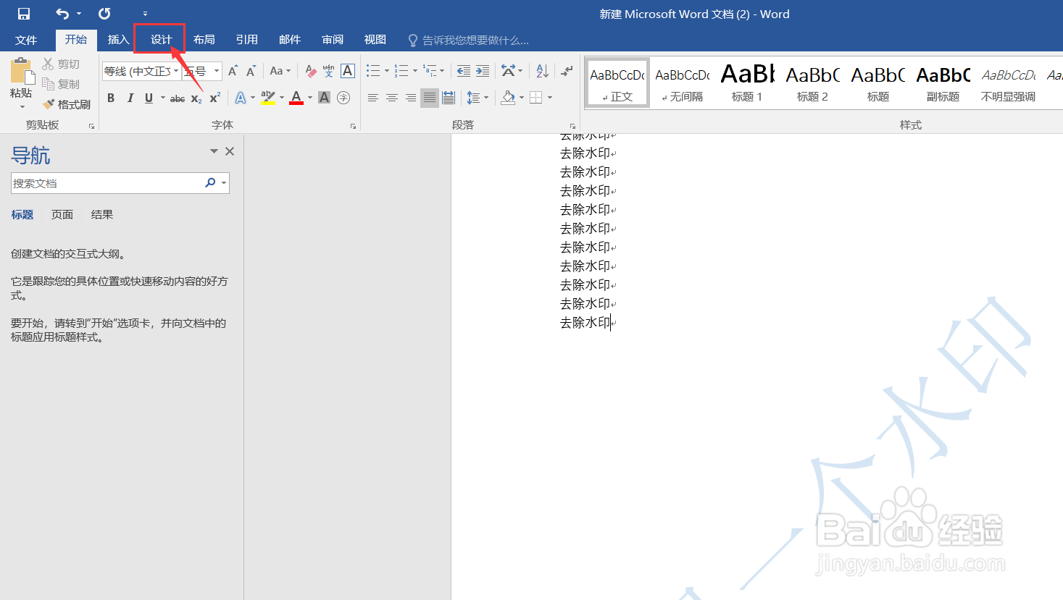Switch to the 设计 ribbon tab
The width and height of the screenshot is (1063, 600).
tap(160, 40)
